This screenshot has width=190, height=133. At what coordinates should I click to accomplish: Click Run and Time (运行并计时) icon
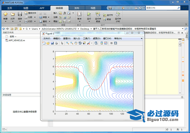[x=118, y=14]
